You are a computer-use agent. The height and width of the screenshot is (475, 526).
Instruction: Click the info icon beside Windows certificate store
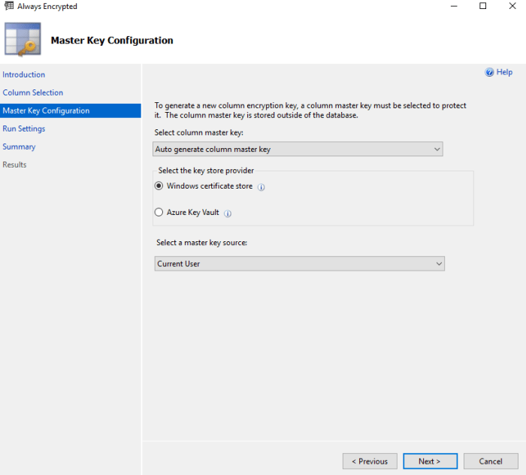[261, 187]
